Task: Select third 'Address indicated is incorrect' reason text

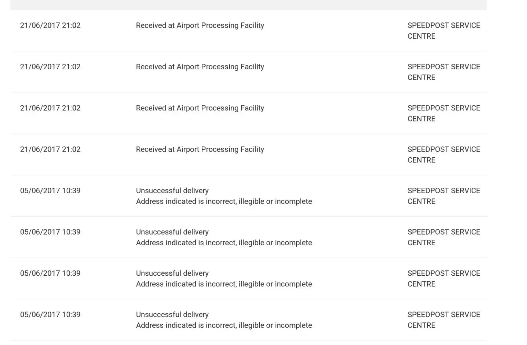Action: click(x=224, y=284)
